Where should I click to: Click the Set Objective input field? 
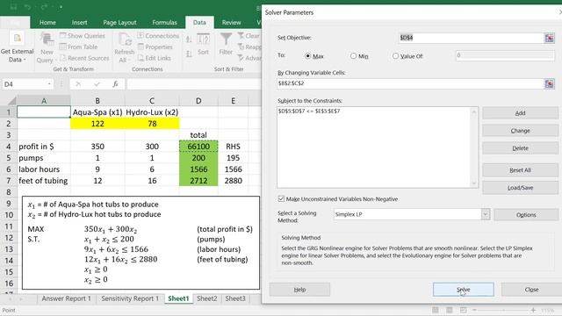click(x=472, y=38)
